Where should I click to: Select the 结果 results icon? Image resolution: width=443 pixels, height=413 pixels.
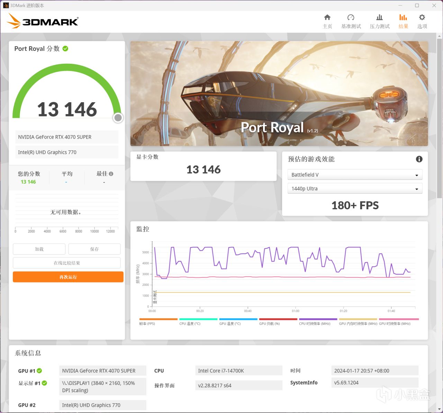point(403,17)
